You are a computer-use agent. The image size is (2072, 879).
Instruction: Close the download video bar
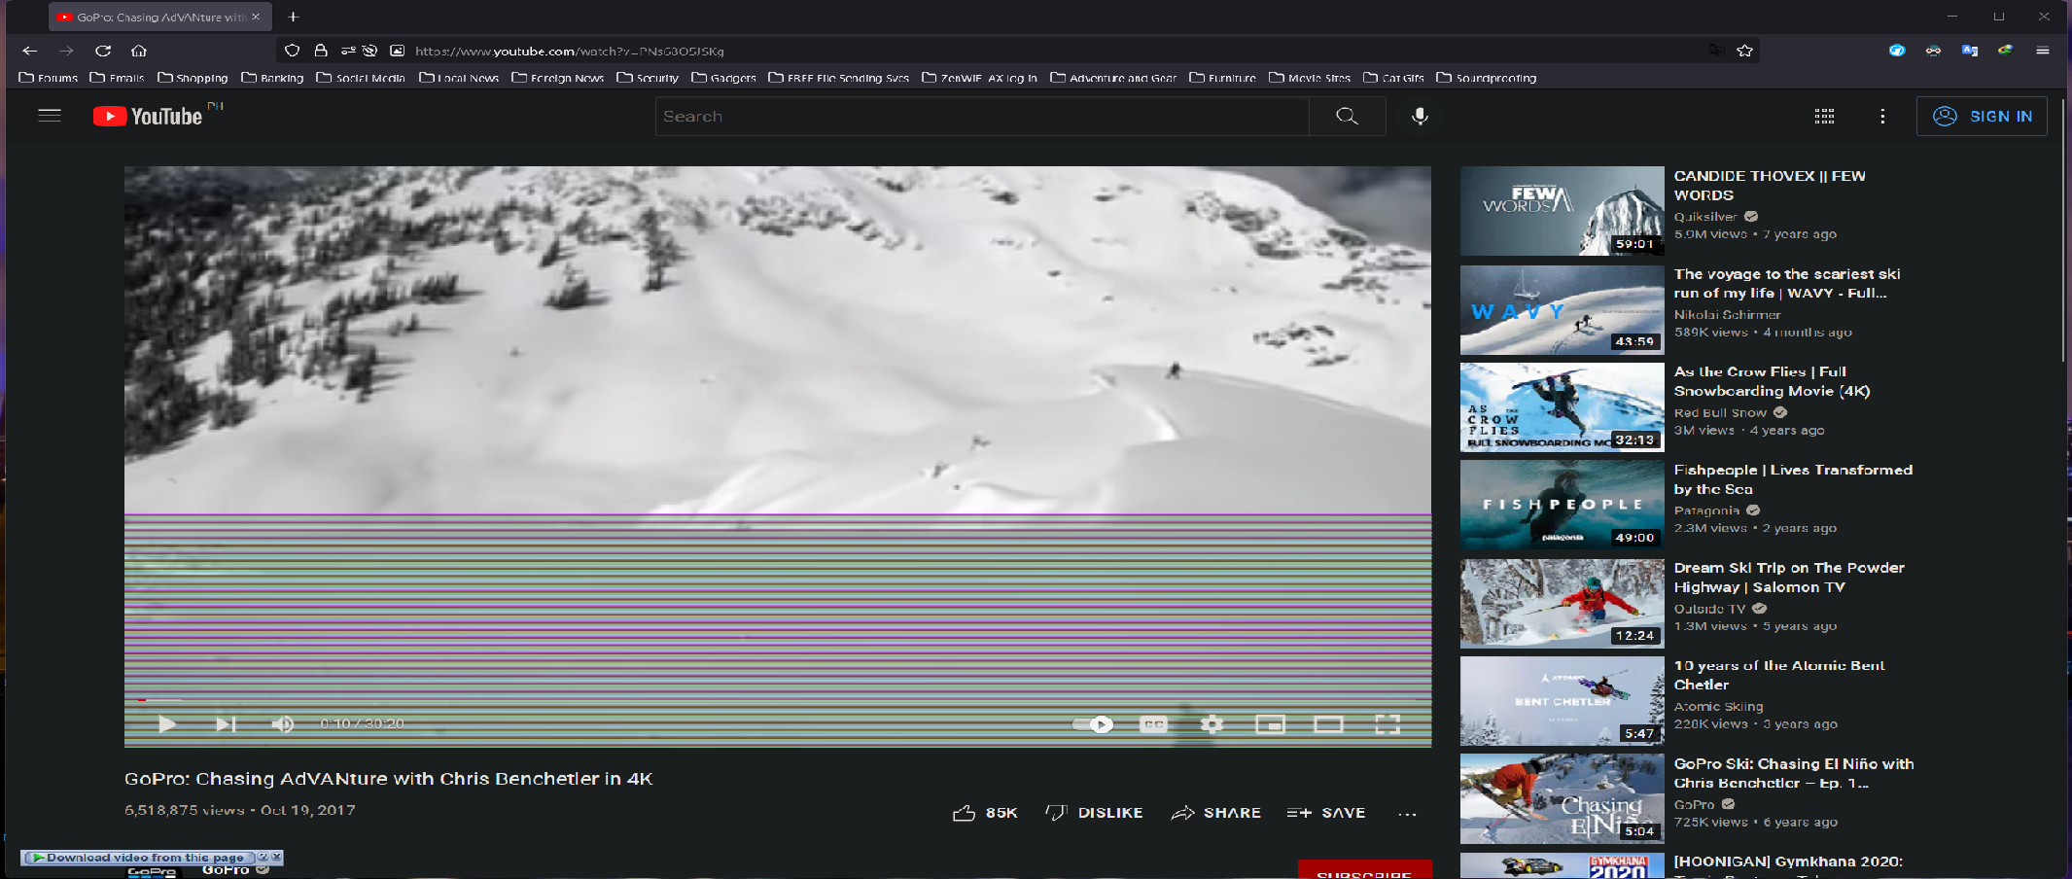click(x=277, y=858)
